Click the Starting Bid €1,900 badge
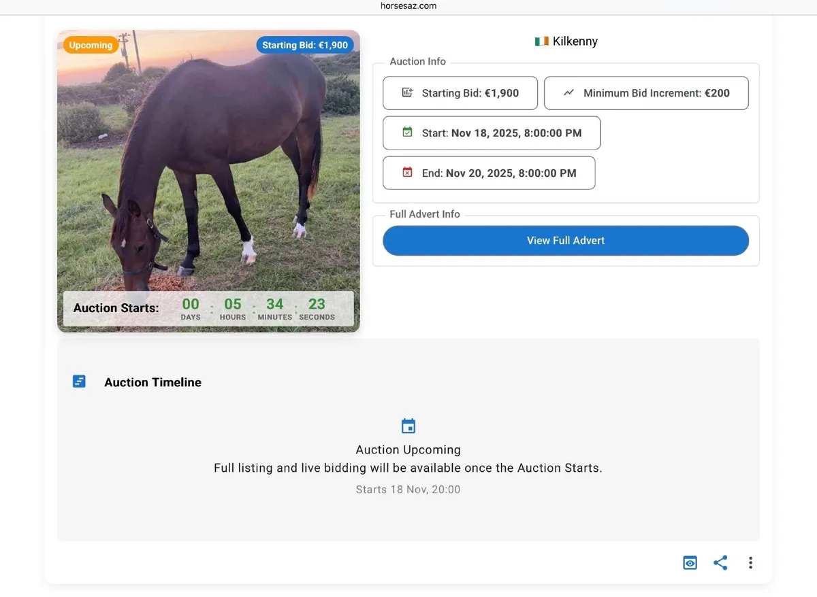 (305, 44)
